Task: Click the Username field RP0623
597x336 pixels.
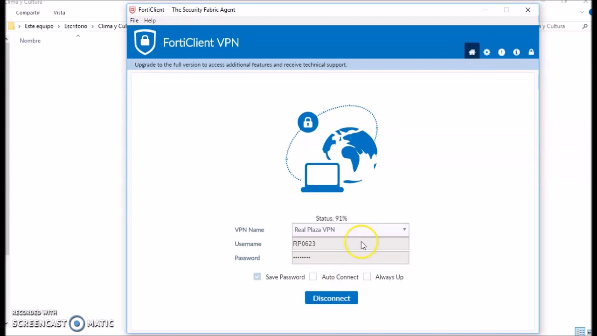Action: pyautogui.click(x=350, y=244)
